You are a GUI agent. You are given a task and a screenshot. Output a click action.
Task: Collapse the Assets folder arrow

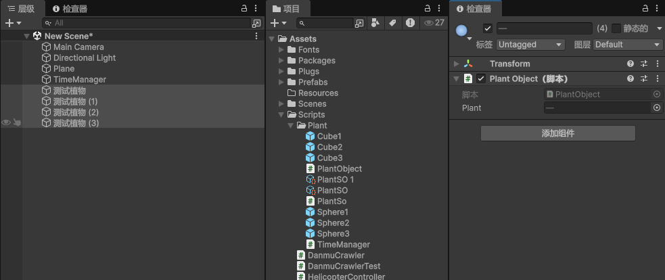click(272, 39)
